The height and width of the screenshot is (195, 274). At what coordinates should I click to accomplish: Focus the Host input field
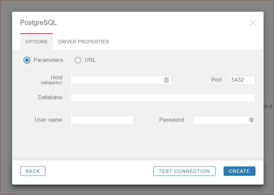[121, 80]
